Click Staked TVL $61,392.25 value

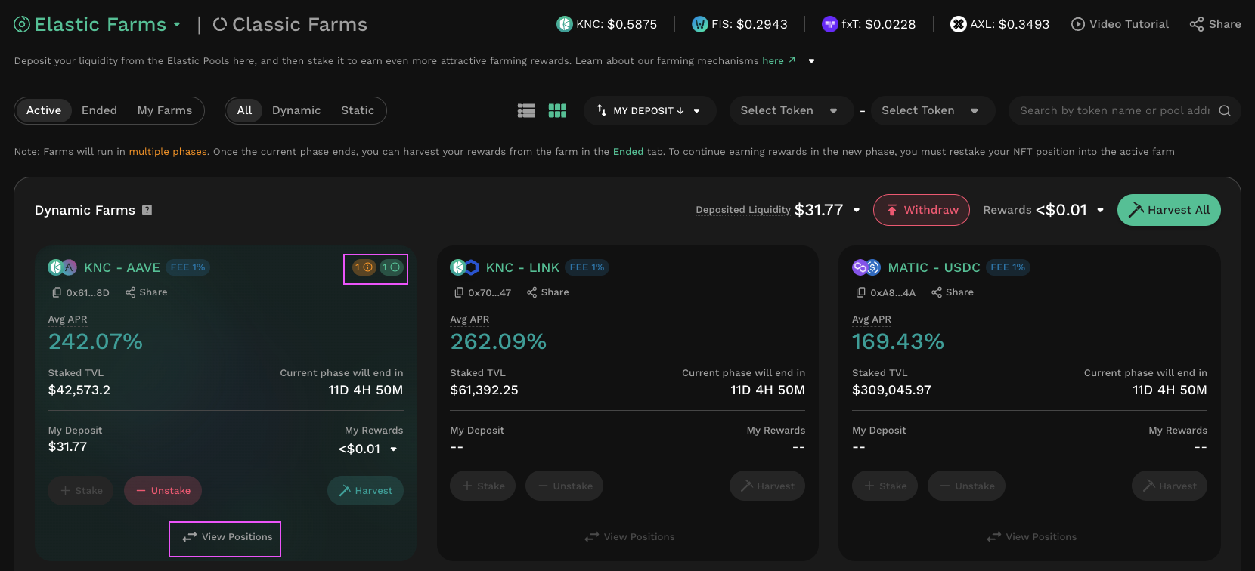[x=484, y=390]
